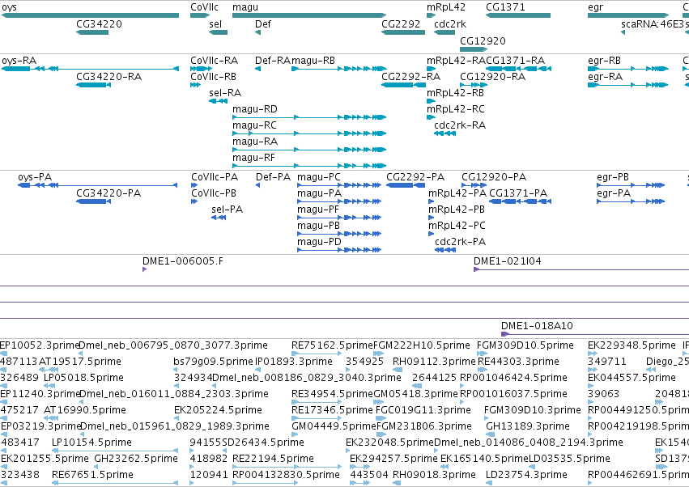Screen dimensions: 689x487
Task: Click the Def gene label
Action: (x=263, y=24)
